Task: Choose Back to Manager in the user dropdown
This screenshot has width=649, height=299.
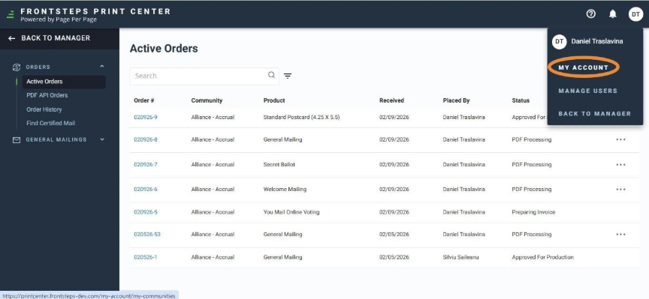Action: tap(594, 114)
